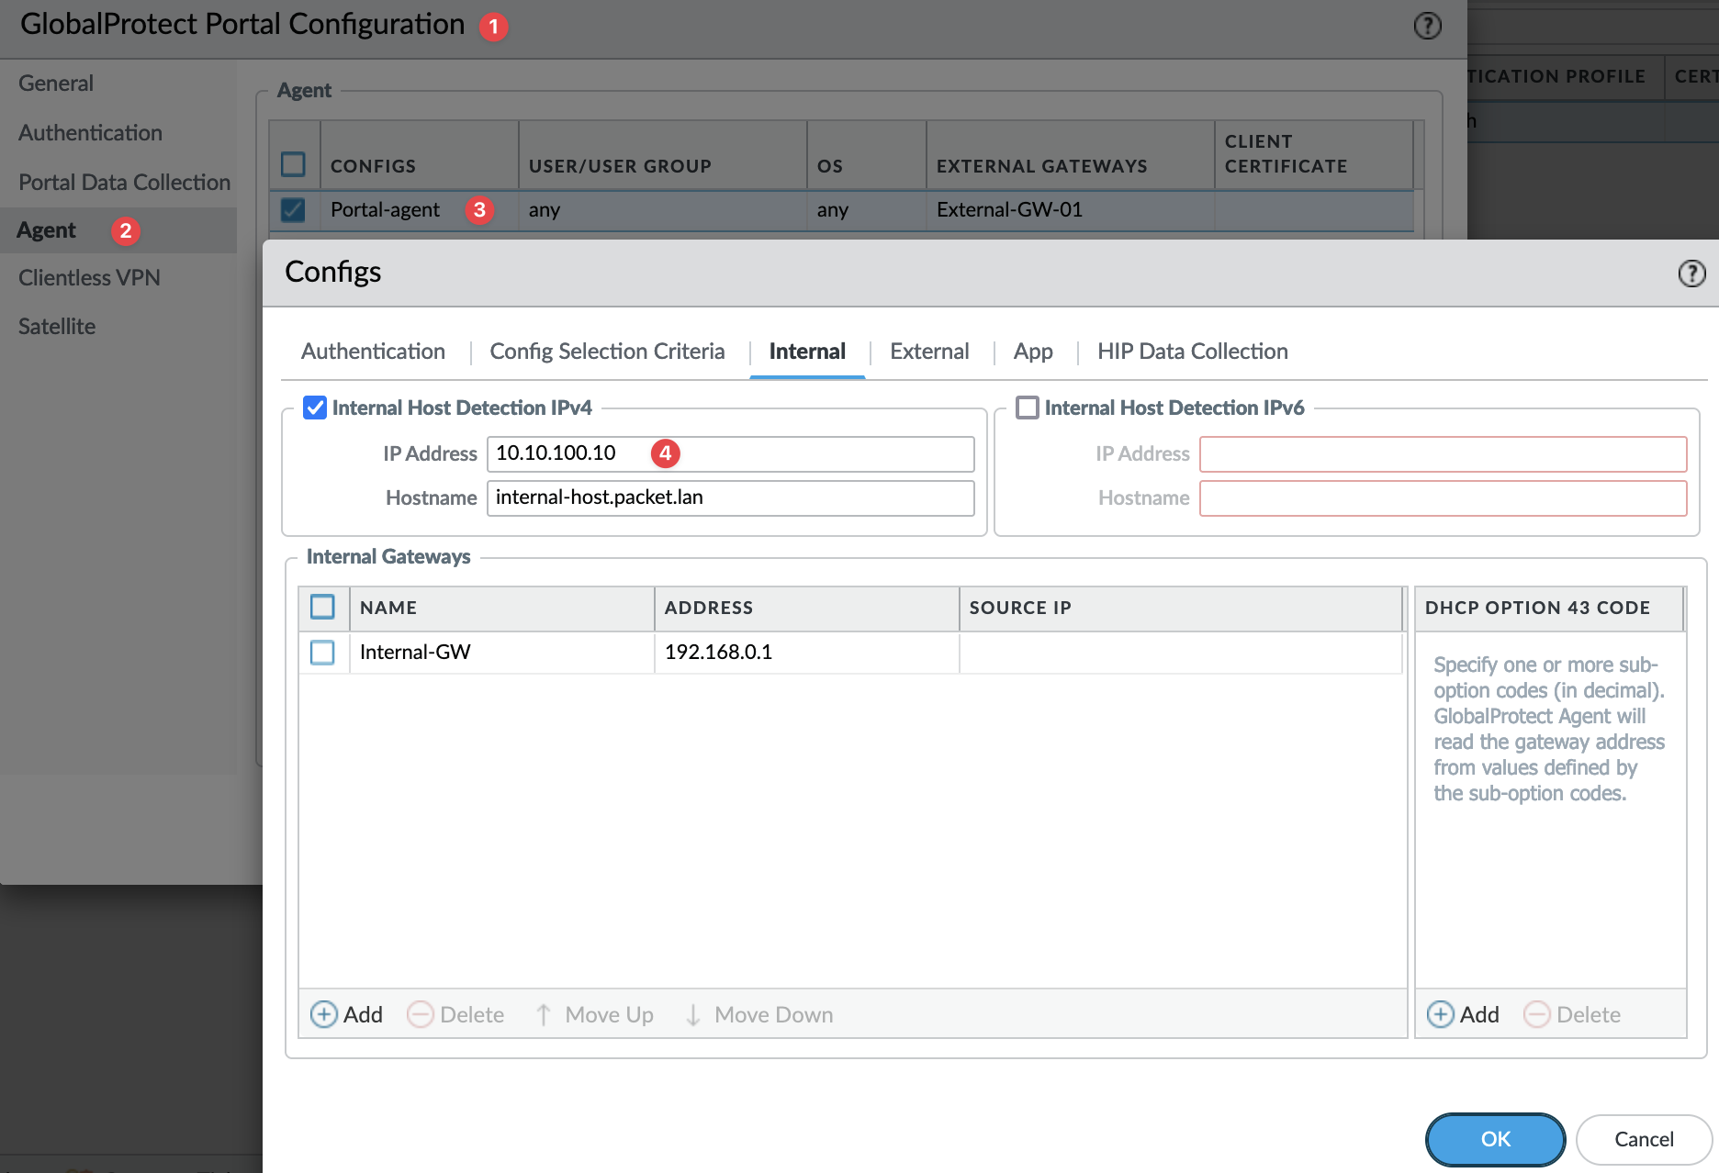The image size is (1719, 1173).
Task: Enable Internal Host Detection IPv6
Action: point(1027,408)
